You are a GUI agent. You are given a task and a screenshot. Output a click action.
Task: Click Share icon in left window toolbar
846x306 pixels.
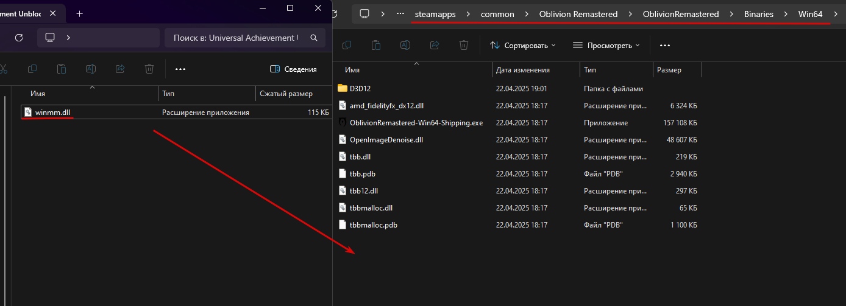tap(120, 69)
